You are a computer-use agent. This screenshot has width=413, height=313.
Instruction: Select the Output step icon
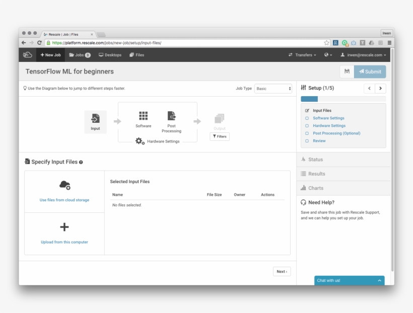point(220,118)
